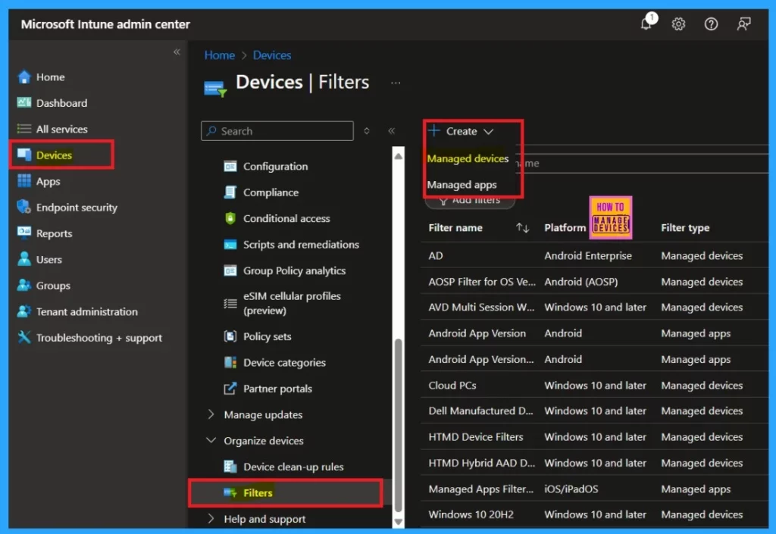Click the Tenant administration icon
Screen dimensions: 776x534
click(23, 311)
